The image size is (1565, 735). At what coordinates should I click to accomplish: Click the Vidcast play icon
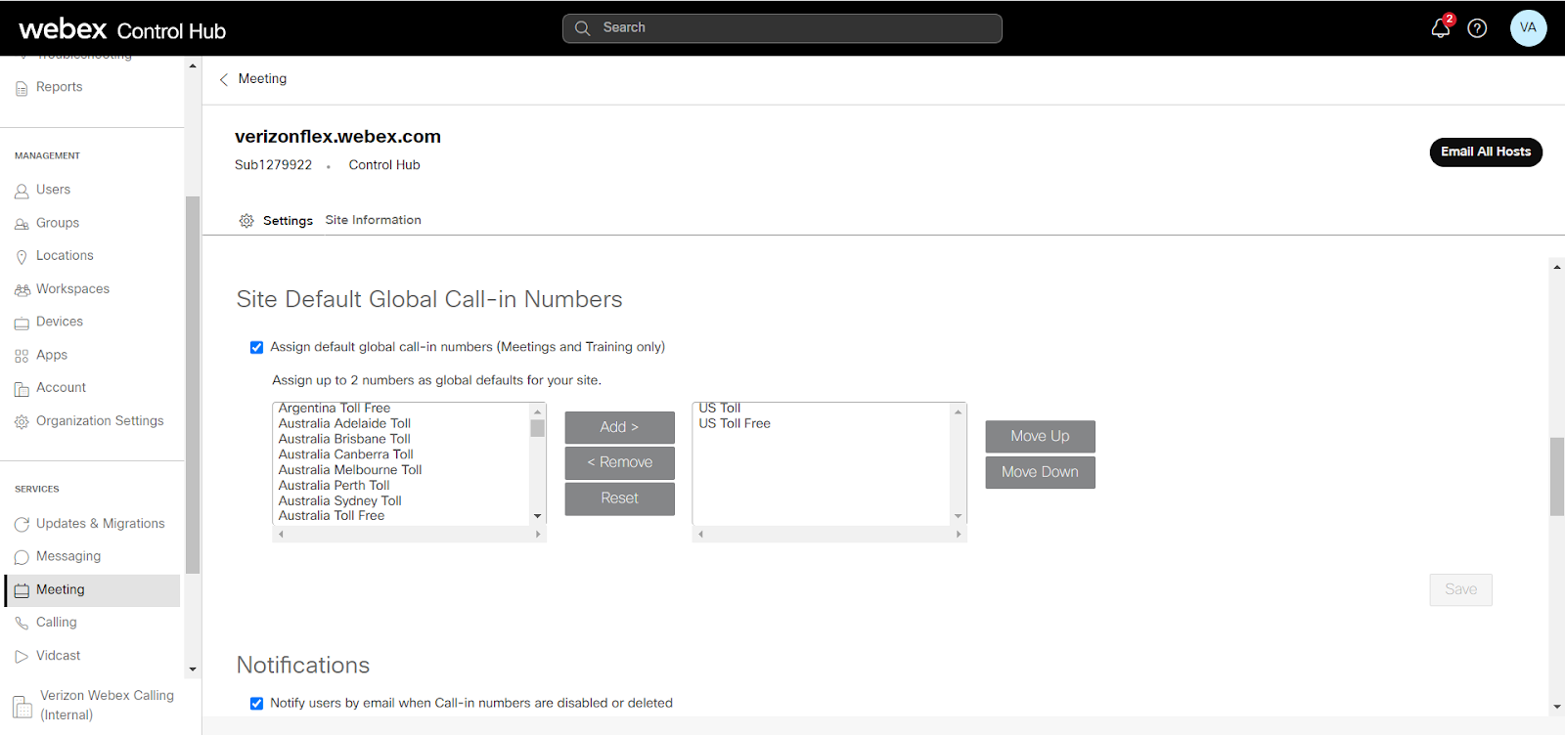coord(22,657)
